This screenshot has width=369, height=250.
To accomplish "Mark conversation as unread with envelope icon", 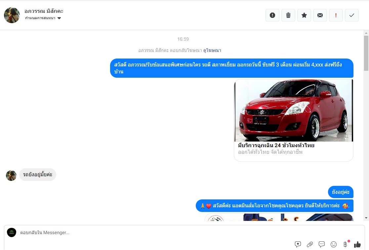I will (320, 15).
